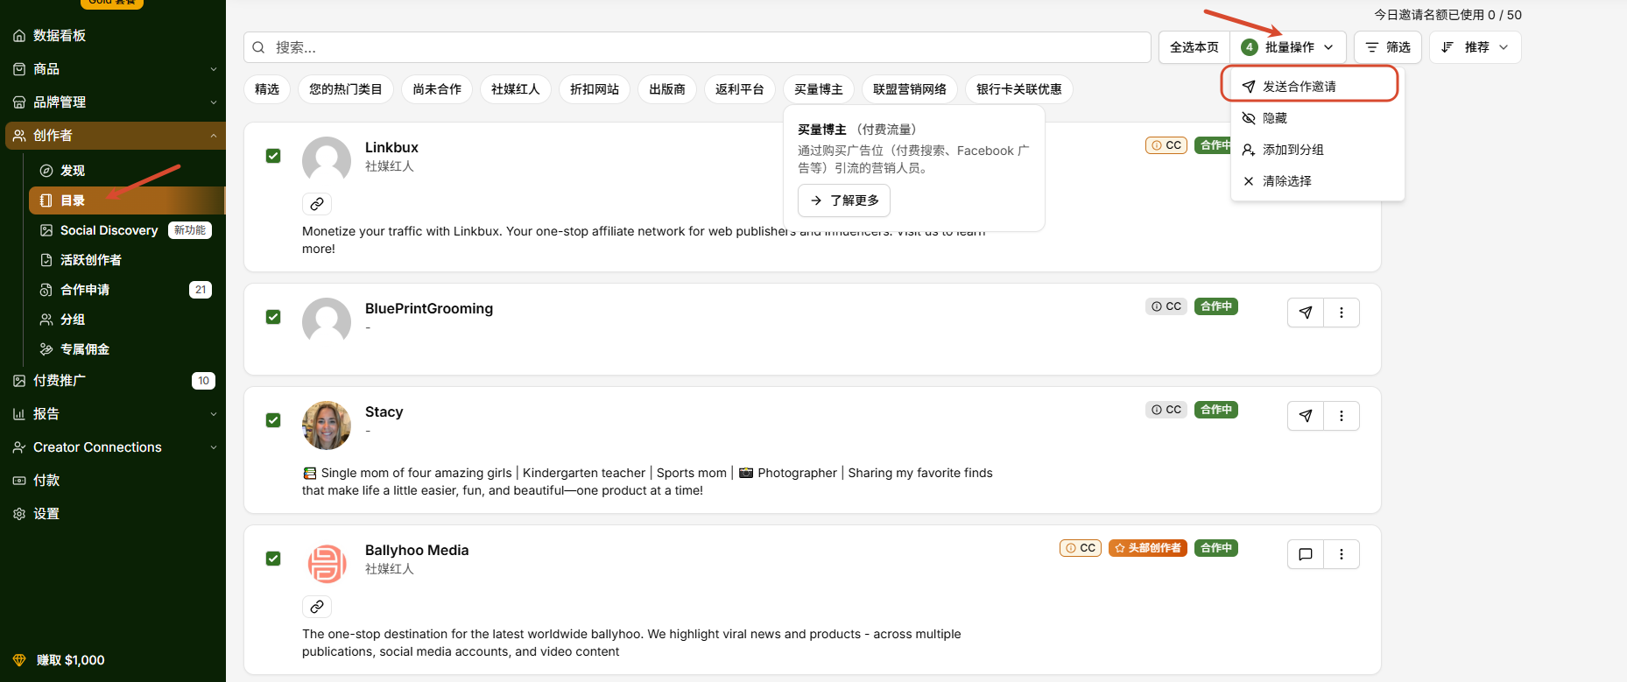The width and height of the screenshot is (1627, 682).
Task: Click the 社媒红人 filter chip
Action: [516, 89]
